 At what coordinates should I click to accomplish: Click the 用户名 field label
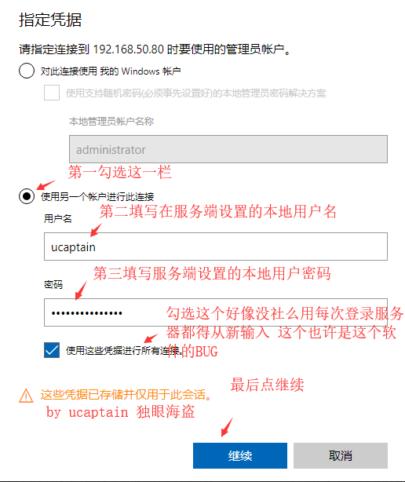pos(58,218)
